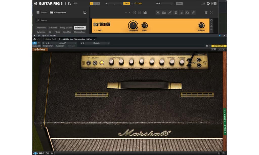Click the shuffle preset icon
Screen dimensions: 259x155
click(x=134, y=13)
